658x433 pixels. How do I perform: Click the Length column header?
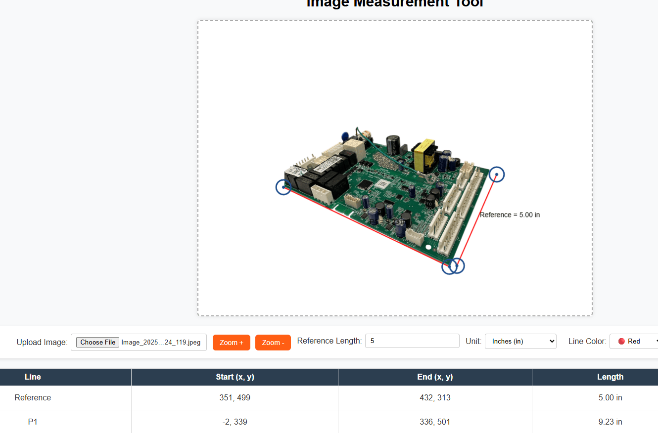[x=610, y=377]
